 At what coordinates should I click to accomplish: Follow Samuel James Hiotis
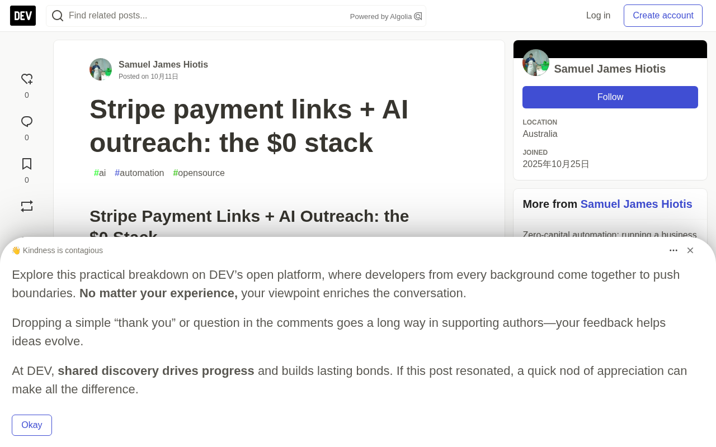click(610, 97)
